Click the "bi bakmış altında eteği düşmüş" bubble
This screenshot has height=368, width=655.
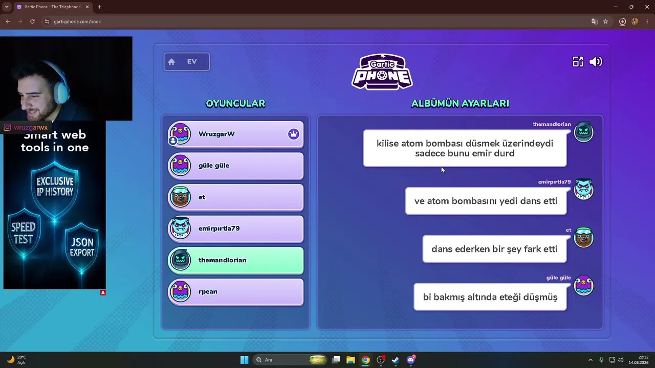pyautogui.click(x=490, y=297)
